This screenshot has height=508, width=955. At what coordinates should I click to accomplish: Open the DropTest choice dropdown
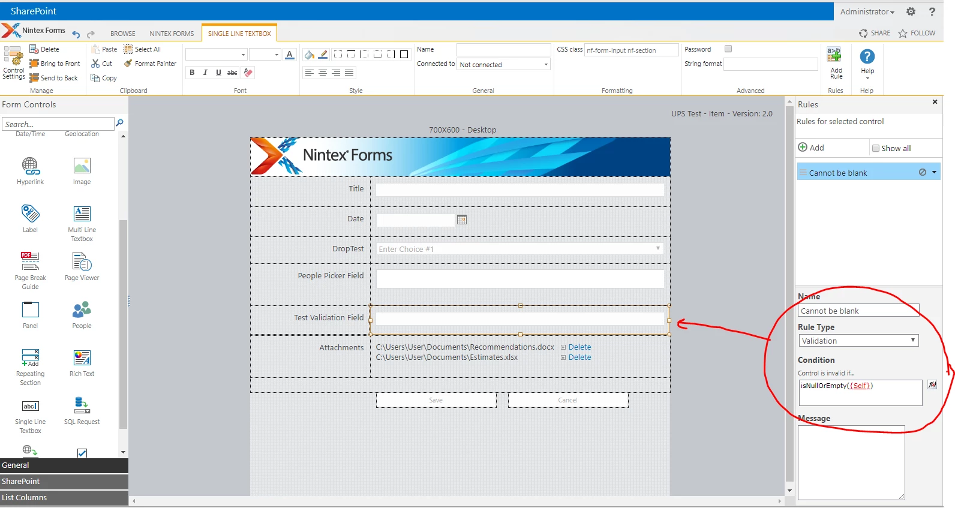click(x=520, y=249)
